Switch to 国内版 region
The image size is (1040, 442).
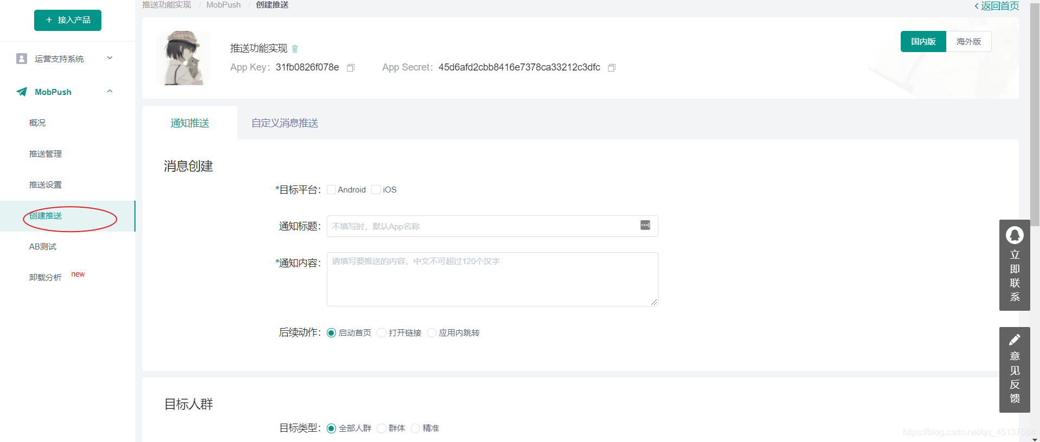(923, 42)
